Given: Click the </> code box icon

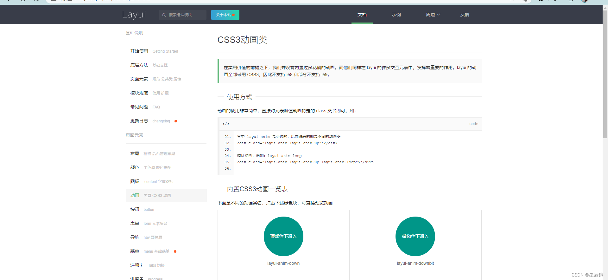Looking at the screenshot, I should [226, 124].
